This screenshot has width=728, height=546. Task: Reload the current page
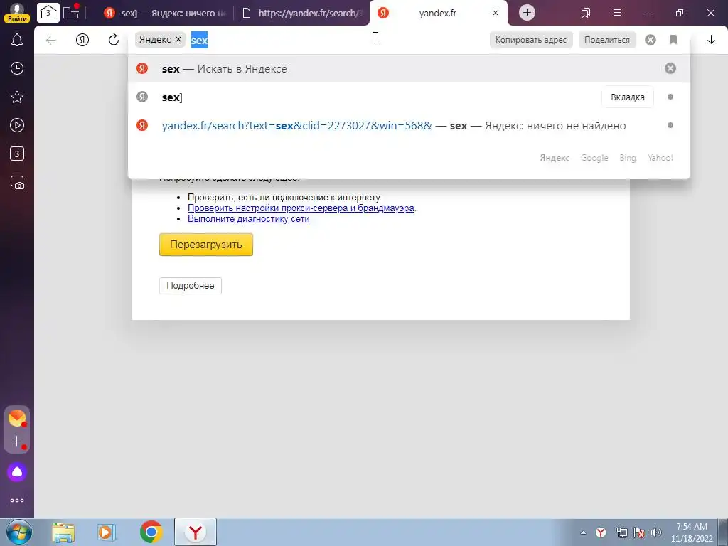[113, 40]
